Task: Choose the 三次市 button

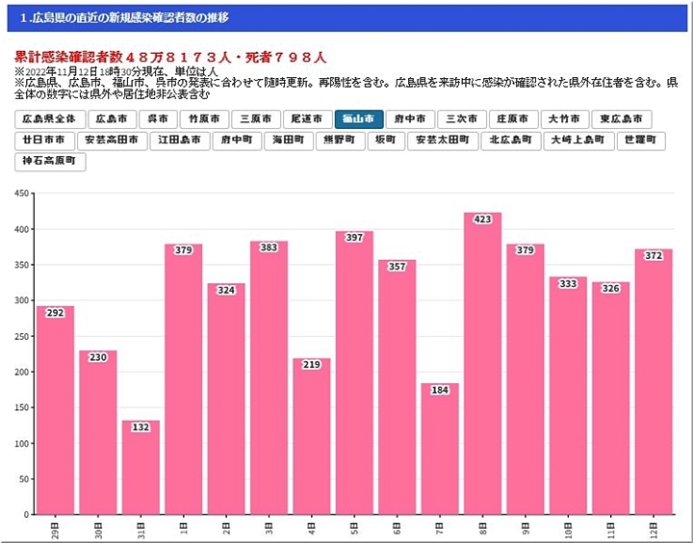Action: click(x=461, y=119)
